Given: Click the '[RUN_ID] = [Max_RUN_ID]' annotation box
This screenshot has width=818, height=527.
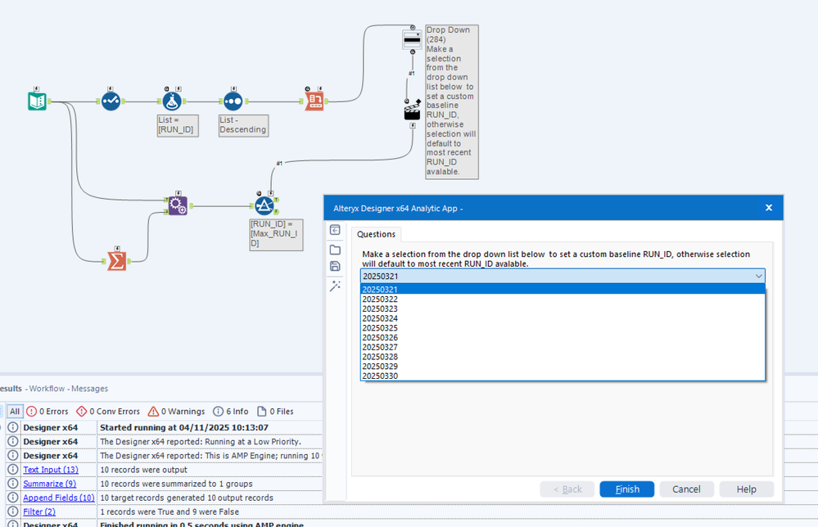Looking at the screenshot, I should (276, 234).
